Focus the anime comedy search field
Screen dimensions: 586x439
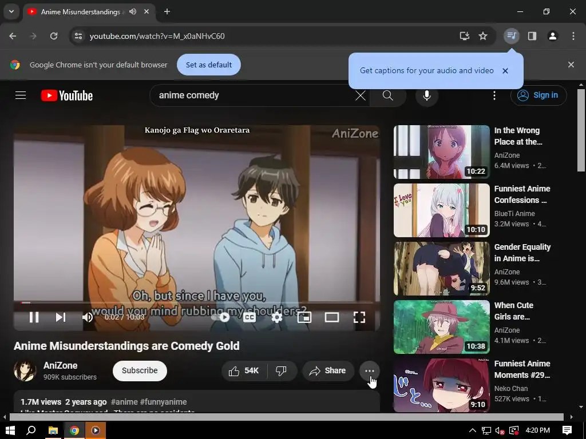254,95
